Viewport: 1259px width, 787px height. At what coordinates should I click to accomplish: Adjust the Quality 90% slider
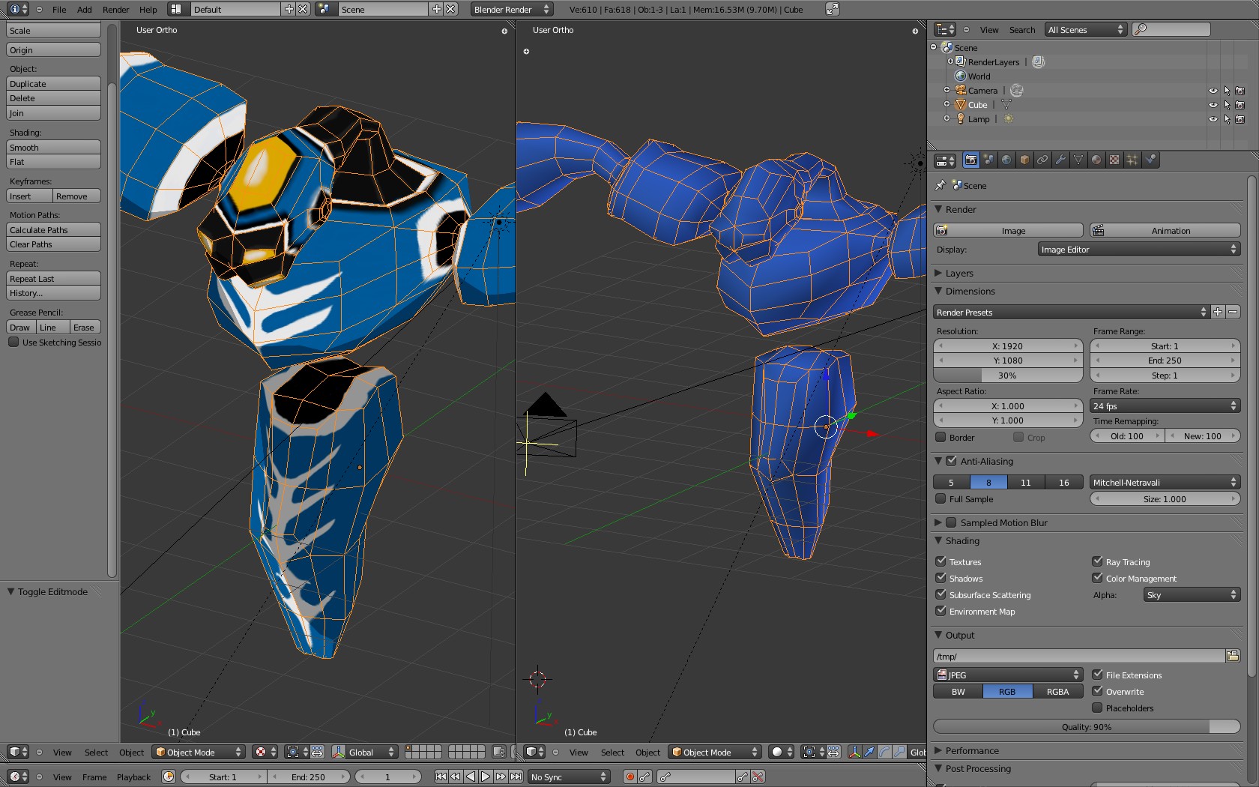1086,726
